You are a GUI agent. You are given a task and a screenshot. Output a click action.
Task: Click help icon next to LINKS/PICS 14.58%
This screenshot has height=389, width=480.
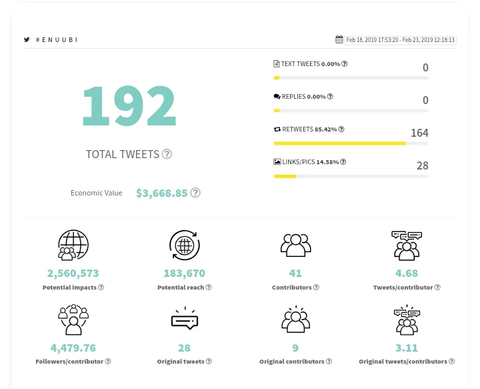point(343,161)
